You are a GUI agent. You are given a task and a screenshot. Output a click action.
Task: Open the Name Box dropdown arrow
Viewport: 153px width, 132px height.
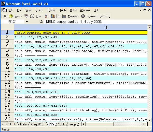pyautogui.click(x=27, y=22)
